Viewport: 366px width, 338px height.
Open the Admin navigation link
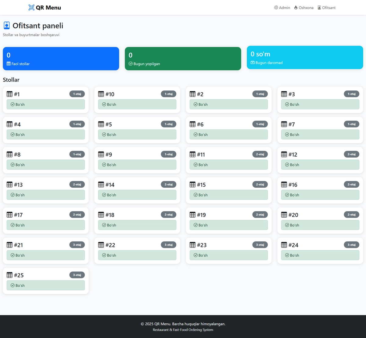point(282,8)
